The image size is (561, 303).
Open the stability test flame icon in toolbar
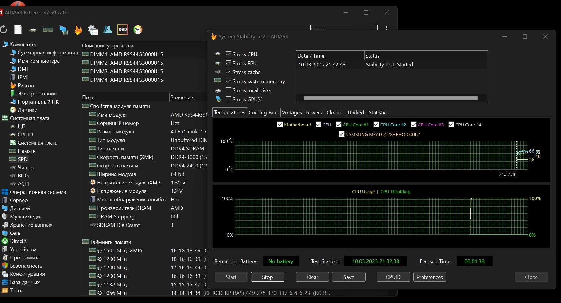pyautogui.click(x=78, y=30)
